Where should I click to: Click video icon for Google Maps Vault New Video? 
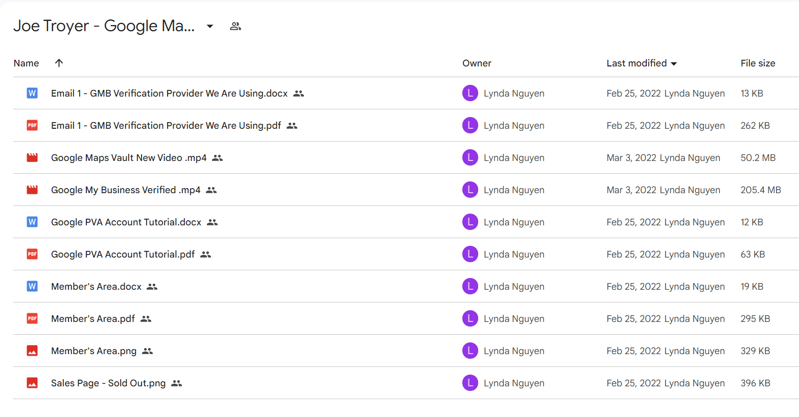(x=32, y=157)
